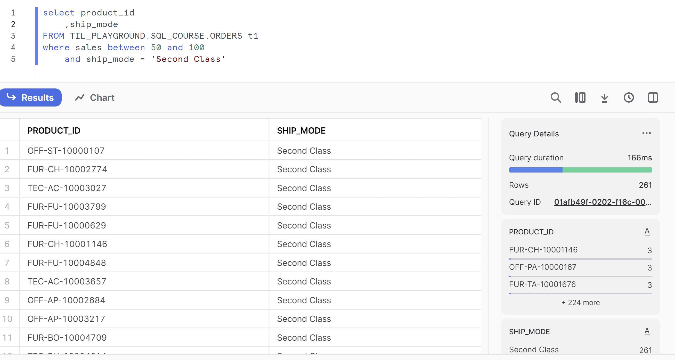
Task: Click the download results icon
Action: [604, 97]
